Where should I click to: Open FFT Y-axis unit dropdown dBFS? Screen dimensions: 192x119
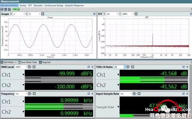coord(128,14)
